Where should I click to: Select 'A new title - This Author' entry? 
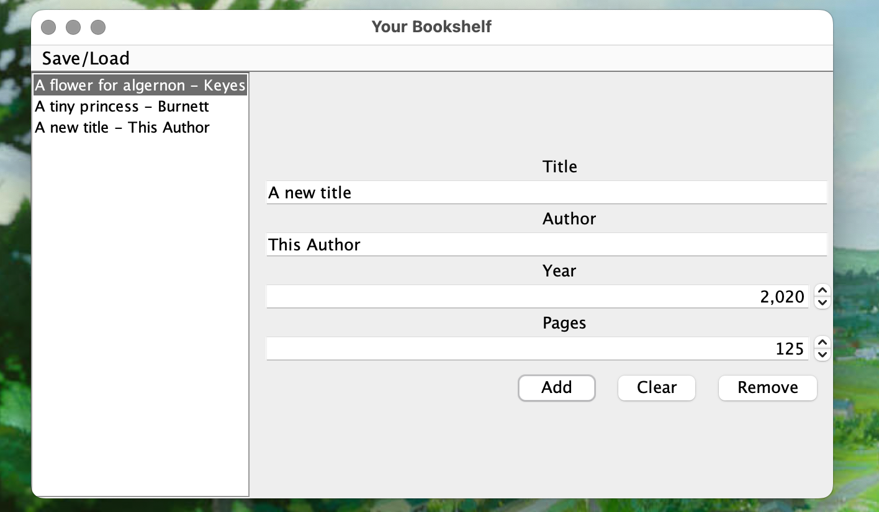[140, 127]
